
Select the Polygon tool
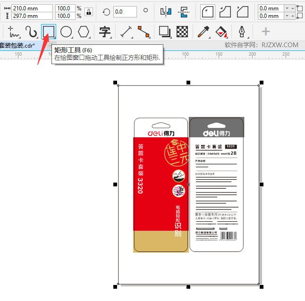point(84,32)
